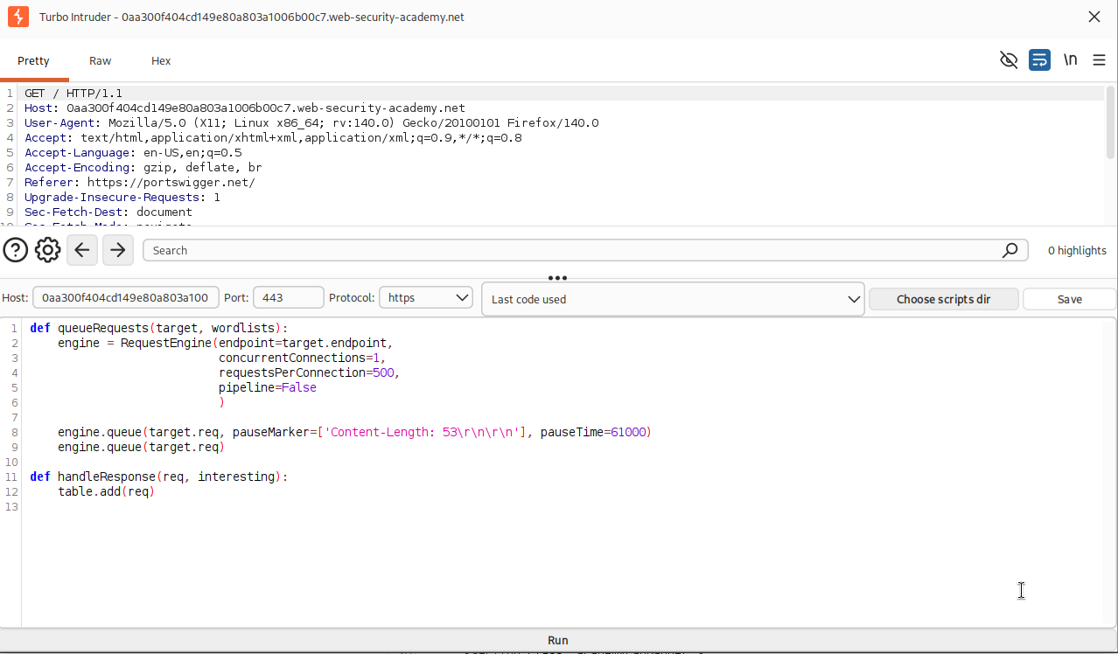Viewport: 1118px width, 654px height.
Task: Click the Upgrade-Insecure-Requests header line
Action: [122, 198]
